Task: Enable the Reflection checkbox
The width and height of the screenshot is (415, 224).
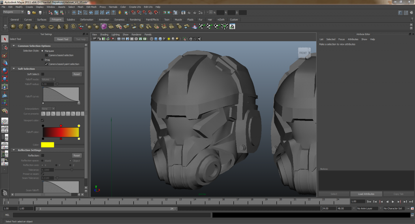Action: [43, 155]
